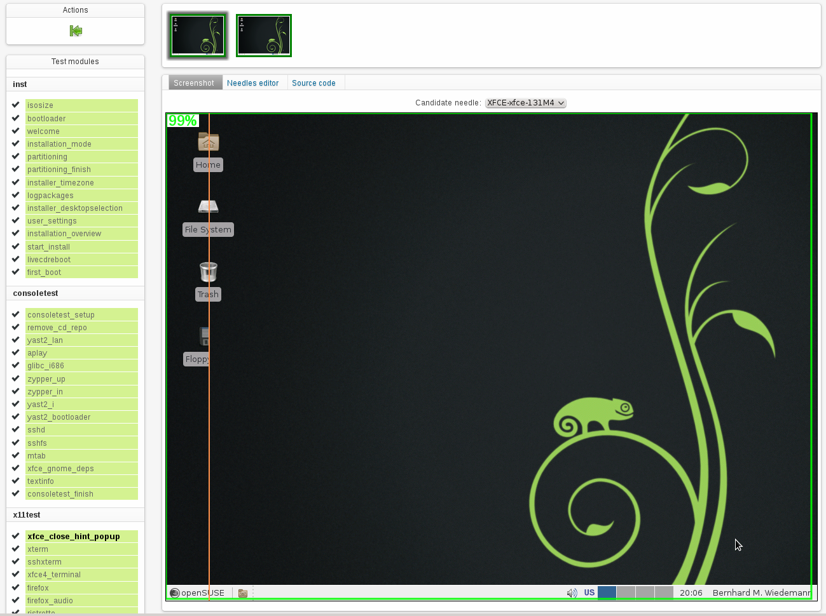Open the isosize test module
The height and width of the screenshot is (616, 826).
(81, 105)
